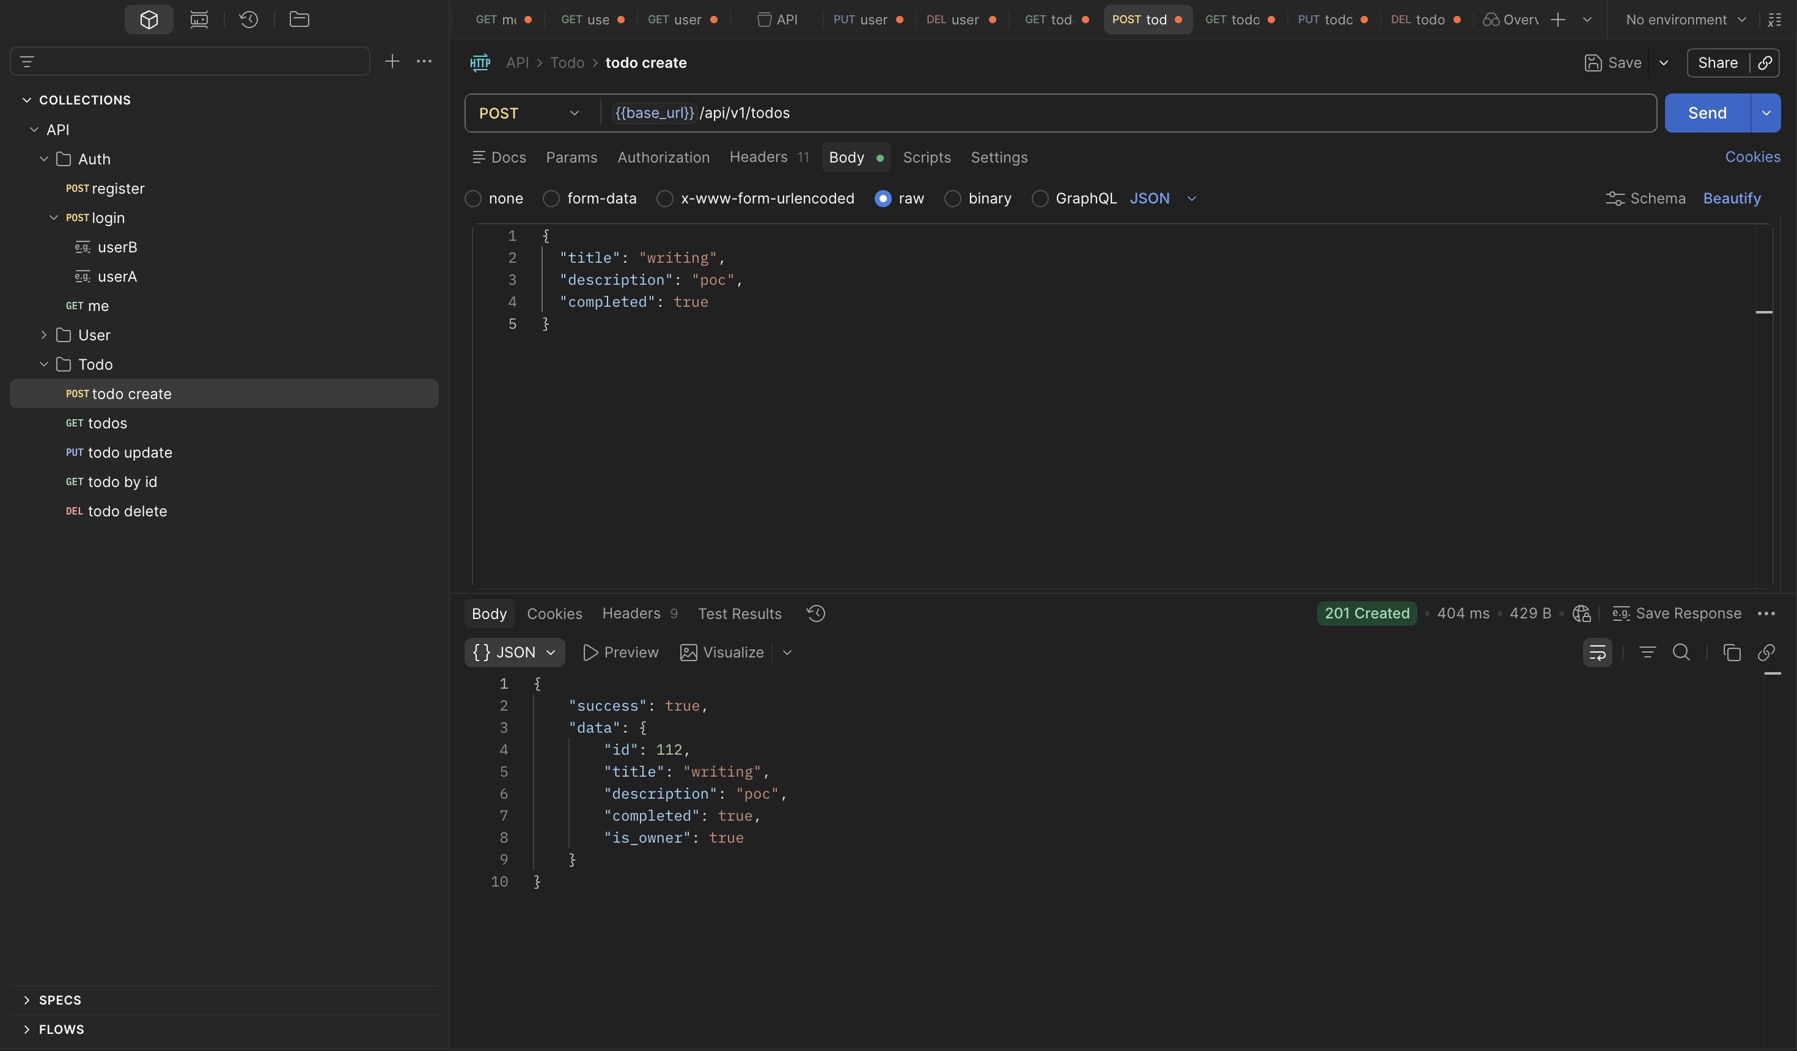Open the Send button dropdown arrow
This screenshot has height=1051, width=1797.
[1766, 112]
